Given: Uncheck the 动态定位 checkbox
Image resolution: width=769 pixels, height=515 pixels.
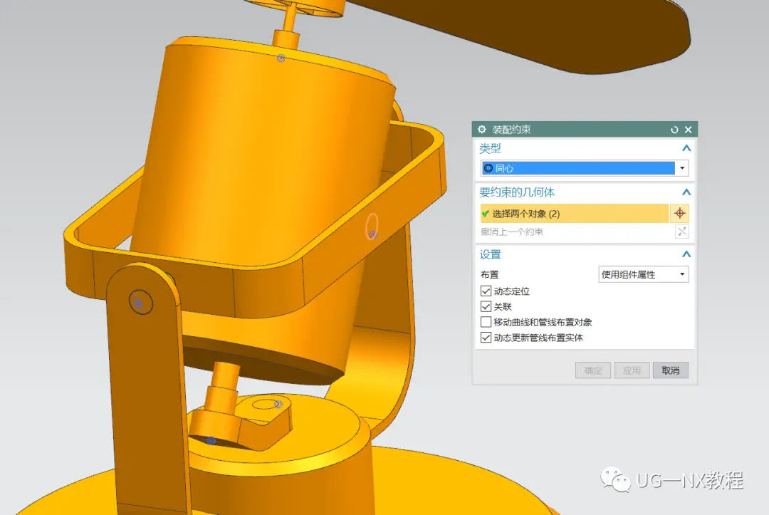Looking at the screenshot, I should click(x=486, y=291).
